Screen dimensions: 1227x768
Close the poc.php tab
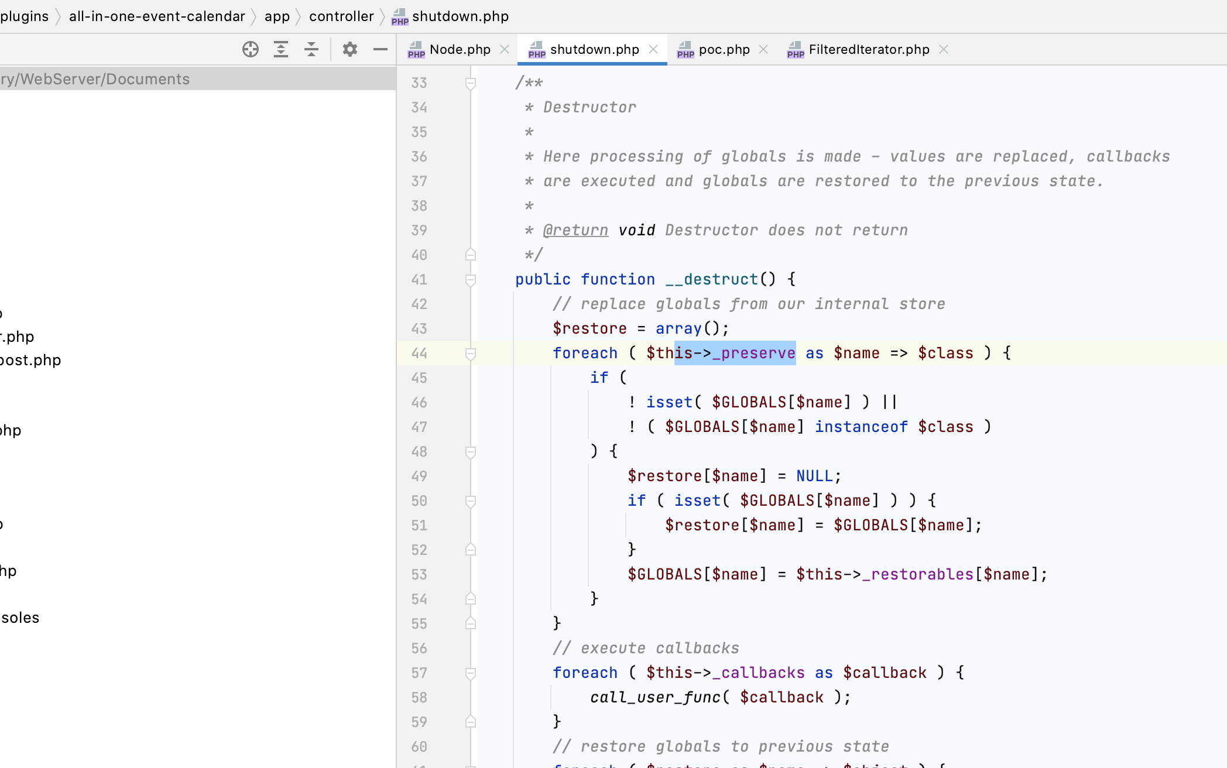(x=763, y=49)
